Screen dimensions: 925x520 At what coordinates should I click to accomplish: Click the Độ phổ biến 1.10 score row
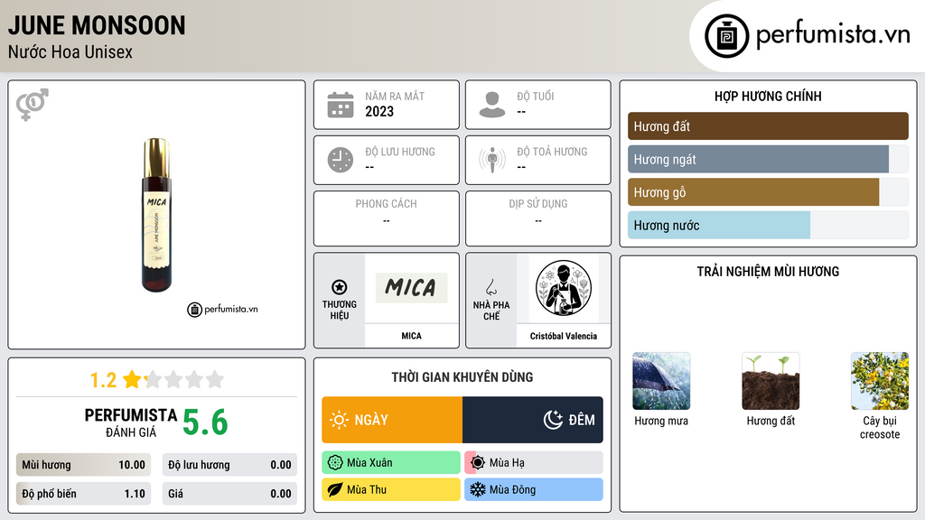point(83,494)
